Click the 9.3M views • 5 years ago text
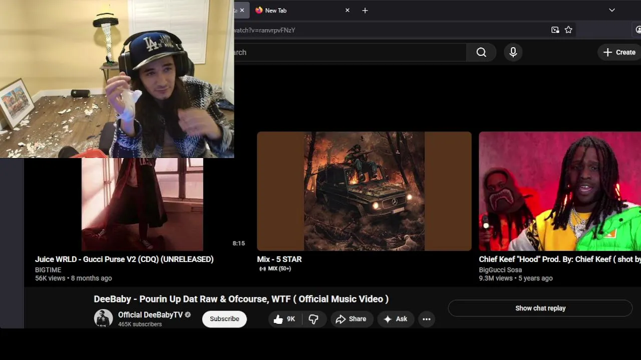641x360 pixels. (x=516, y=278)
